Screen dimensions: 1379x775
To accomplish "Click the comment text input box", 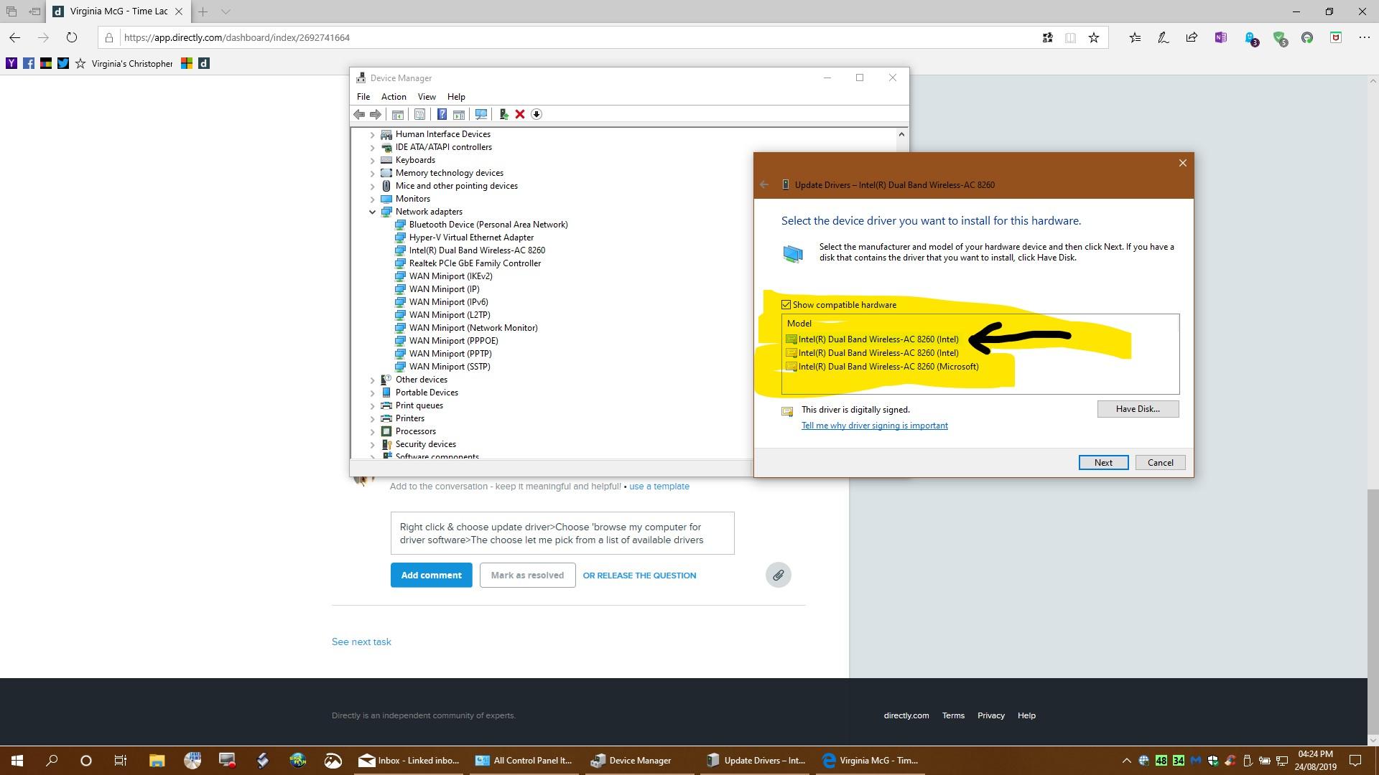I will click(562, 533).
